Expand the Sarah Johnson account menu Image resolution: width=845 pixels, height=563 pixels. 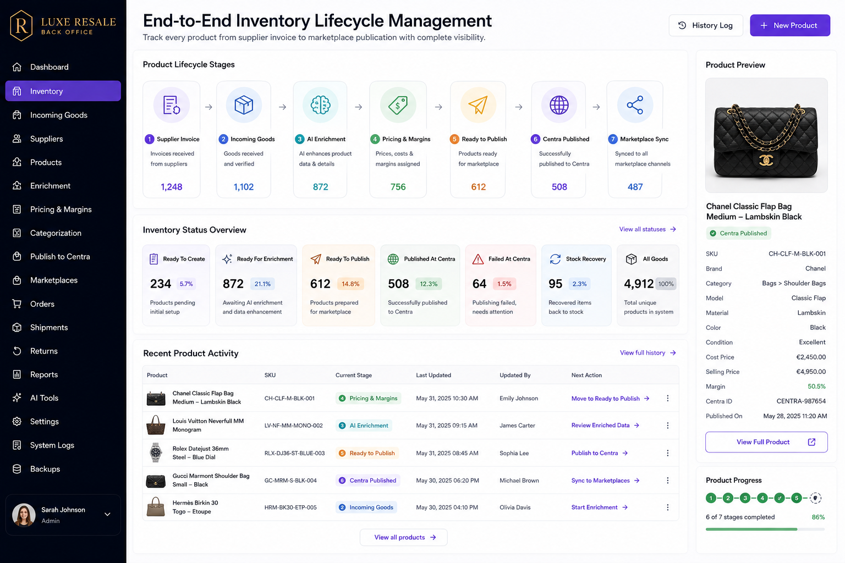[107, 515]
